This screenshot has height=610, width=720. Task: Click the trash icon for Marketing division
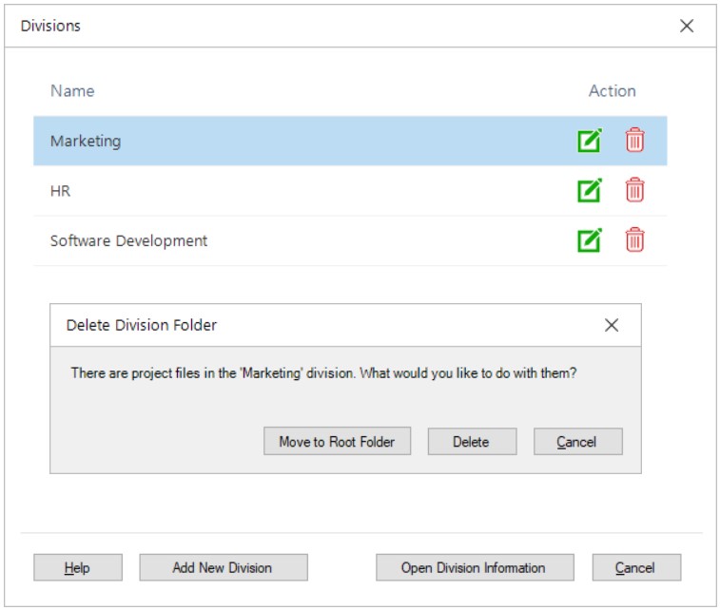click(x=634, y=141)
